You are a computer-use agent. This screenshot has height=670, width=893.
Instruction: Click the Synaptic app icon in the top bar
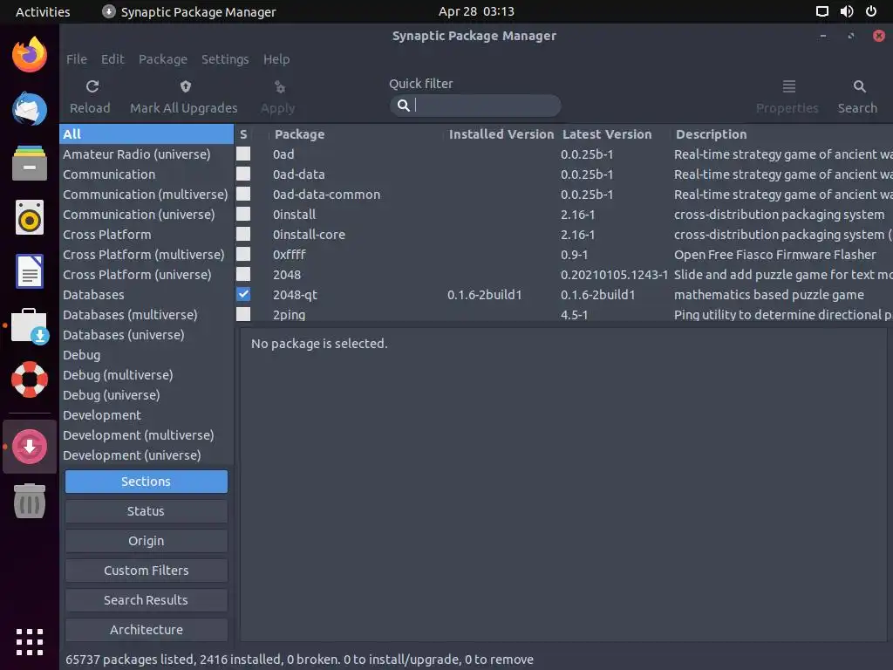click(x=109, y=11)
